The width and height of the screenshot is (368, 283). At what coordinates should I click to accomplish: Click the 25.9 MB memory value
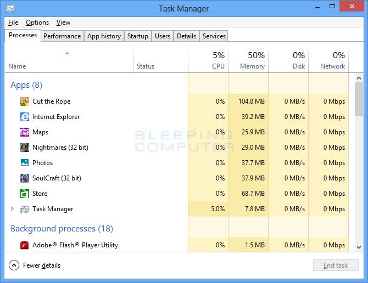coord(253,132)
